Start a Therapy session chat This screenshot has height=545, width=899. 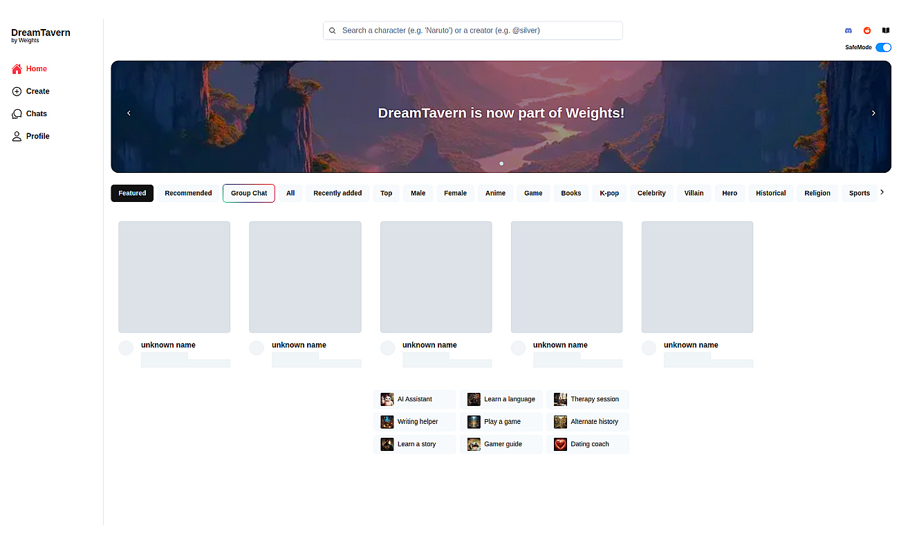588,399
